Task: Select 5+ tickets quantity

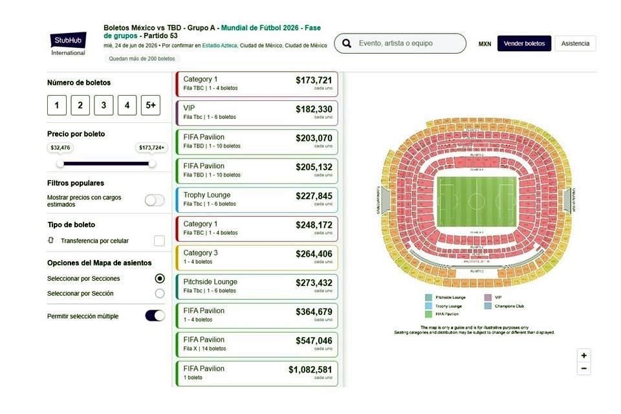Action: click(151, 105)
